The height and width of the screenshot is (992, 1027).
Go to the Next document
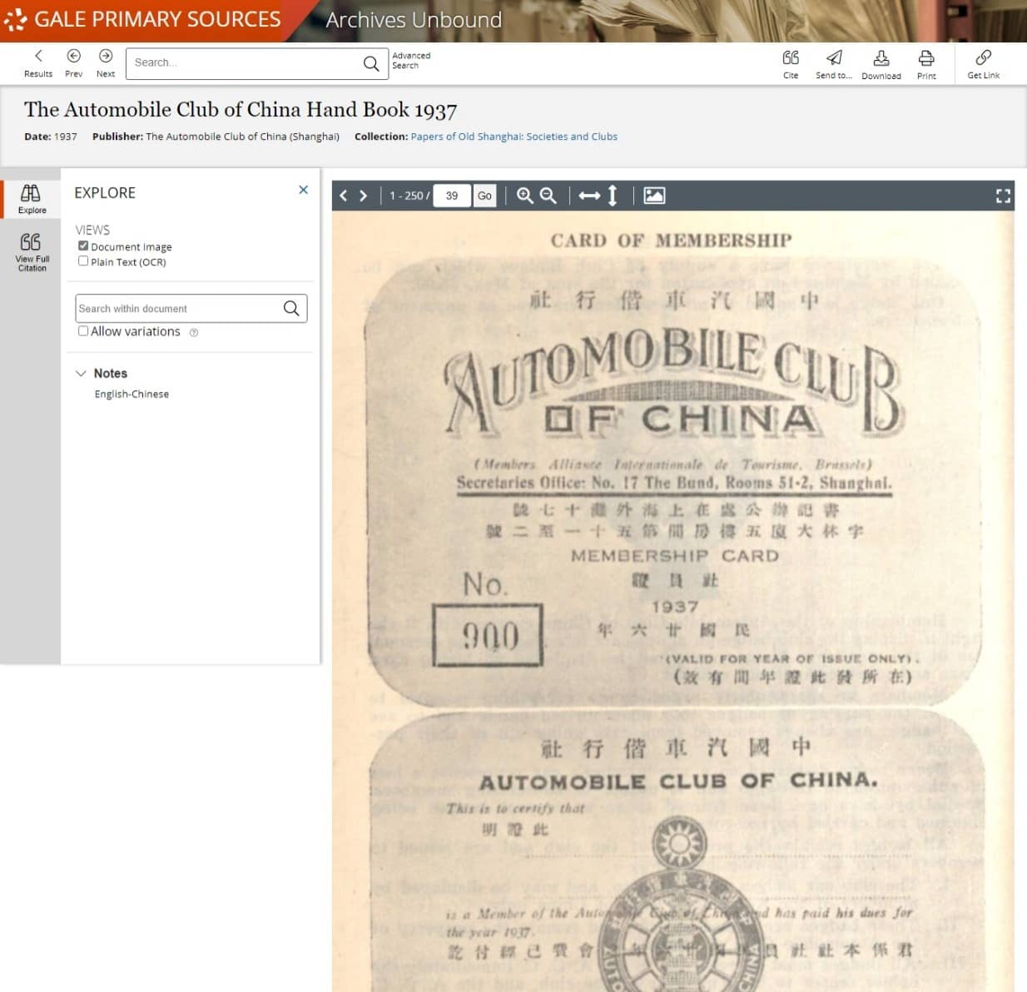click(106, 63)
